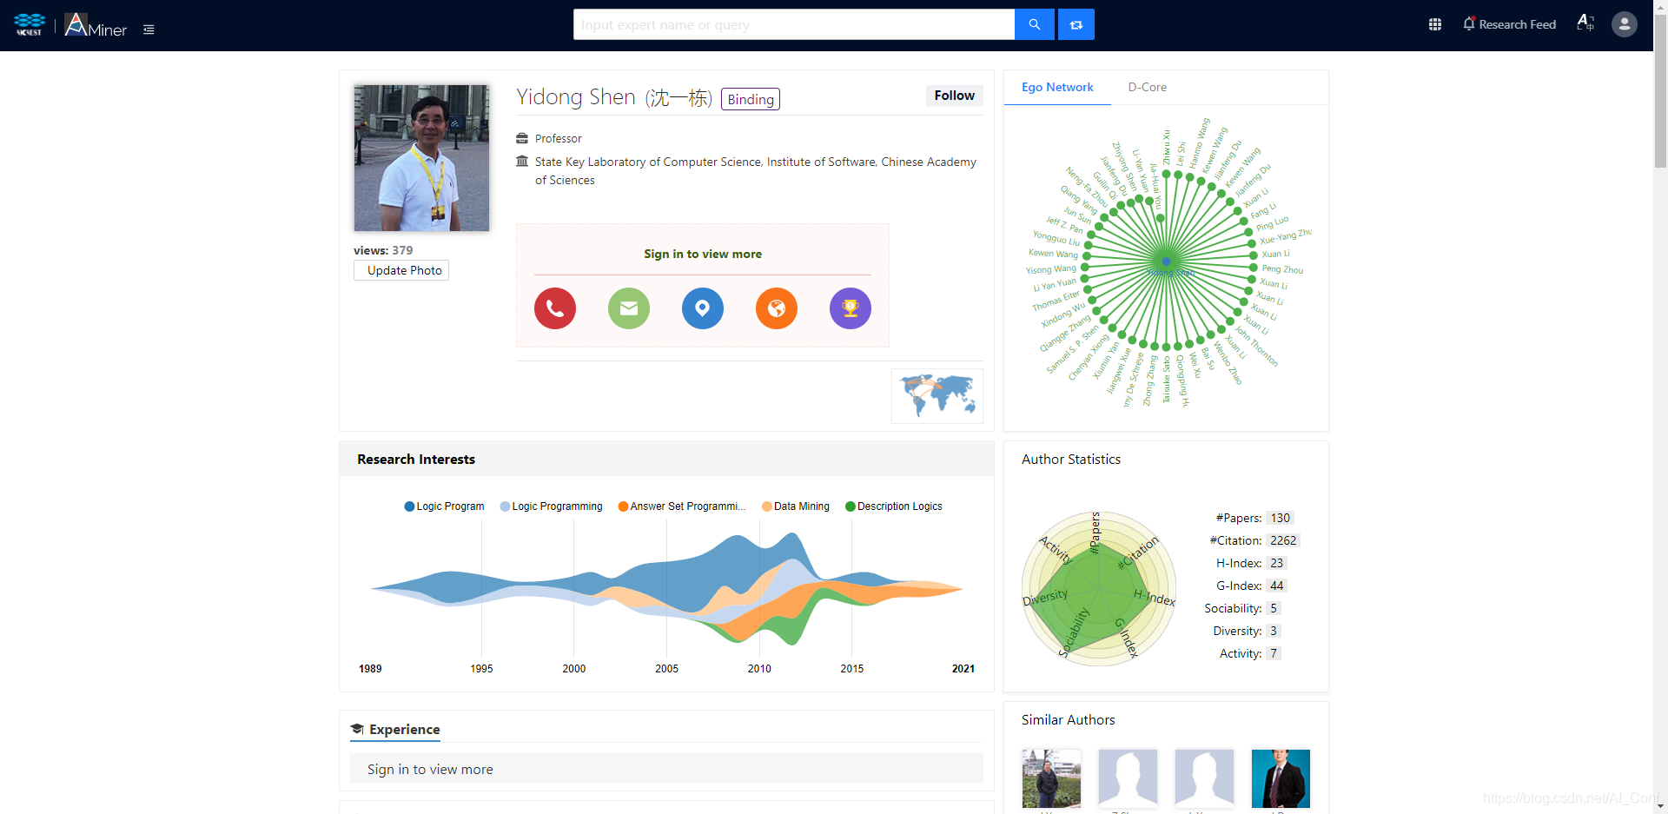Focus the expert name search field

pos(794,24)
